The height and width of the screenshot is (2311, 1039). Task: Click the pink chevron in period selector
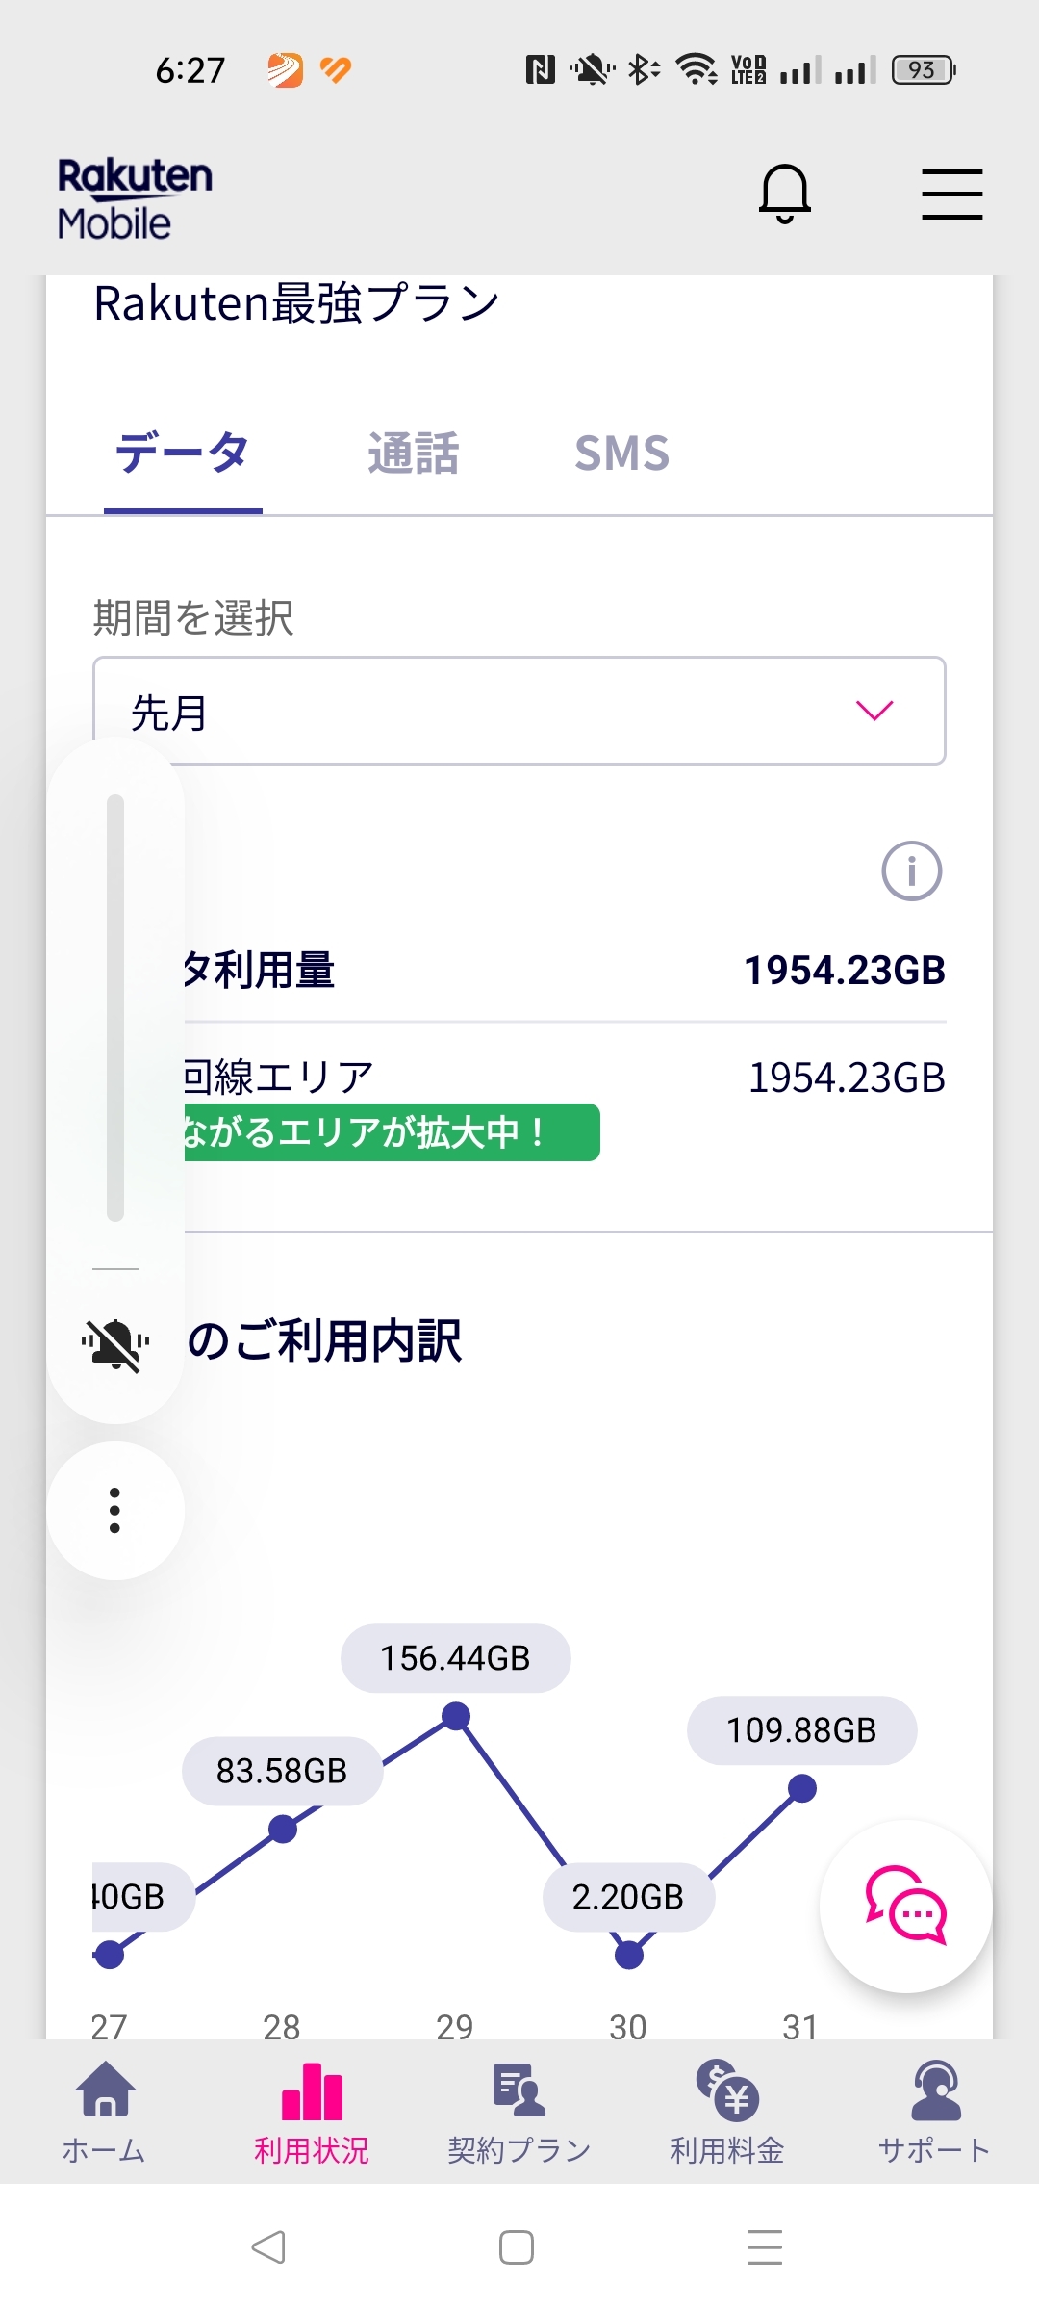874,711
